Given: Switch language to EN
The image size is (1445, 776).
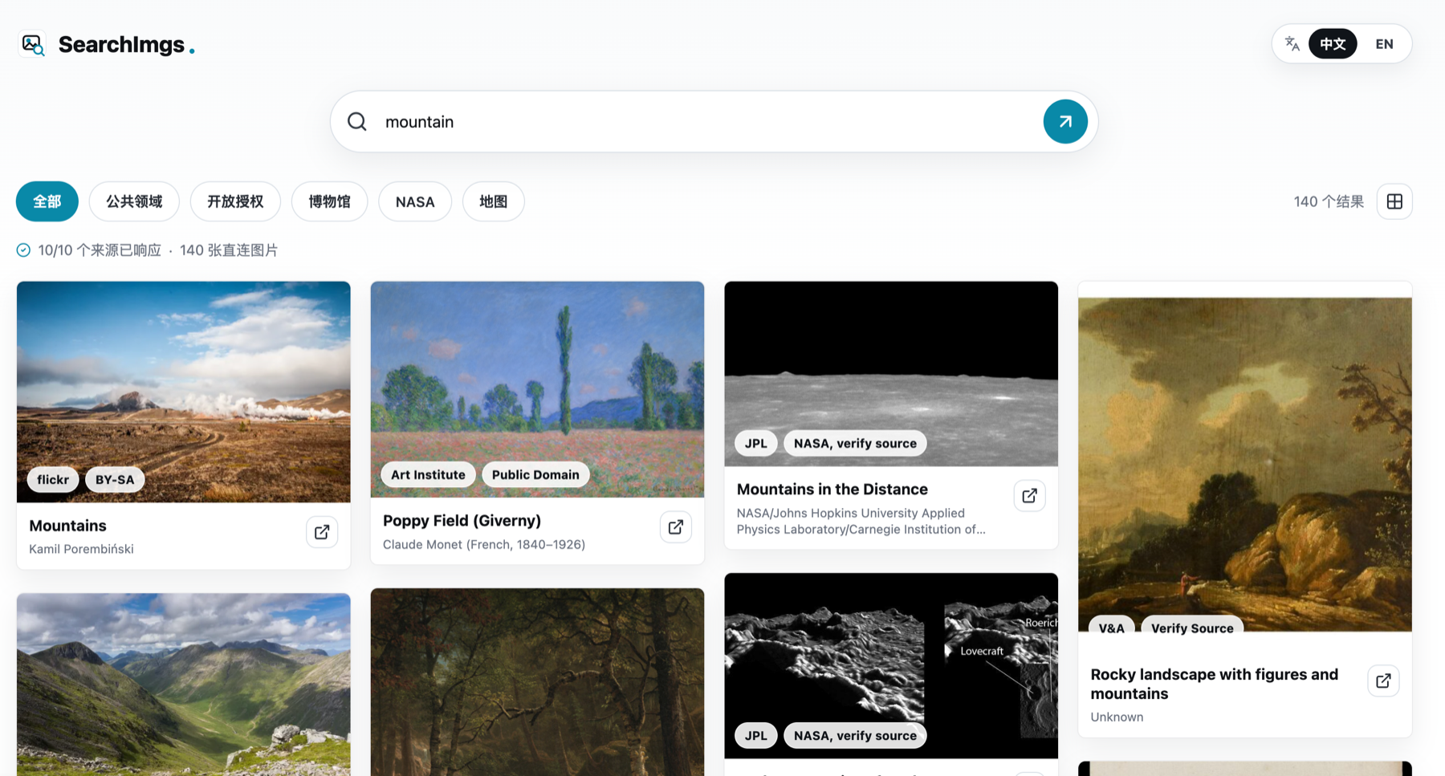Looking at the screenshot, I should (x=1384, y=43).
